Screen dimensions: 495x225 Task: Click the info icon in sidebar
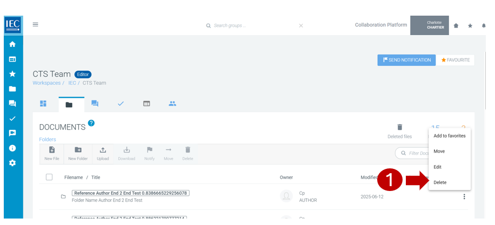pos(12,148)
